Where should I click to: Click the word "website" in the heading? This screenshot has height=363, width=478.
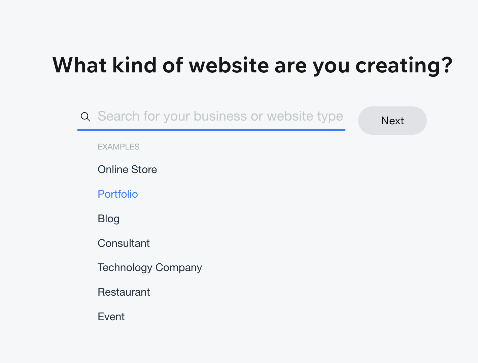229,65
